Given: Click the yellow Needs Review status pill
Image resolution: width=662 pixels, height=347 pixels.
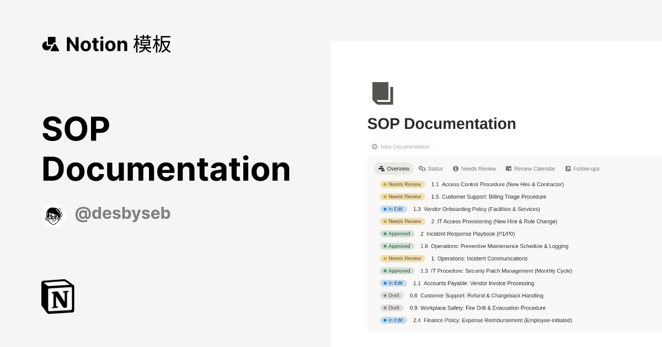Looking at the screenshot, I should coord(402,184).
